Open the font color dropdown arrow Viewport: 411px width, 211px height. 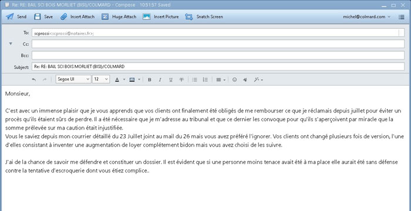tap(124, 80)
